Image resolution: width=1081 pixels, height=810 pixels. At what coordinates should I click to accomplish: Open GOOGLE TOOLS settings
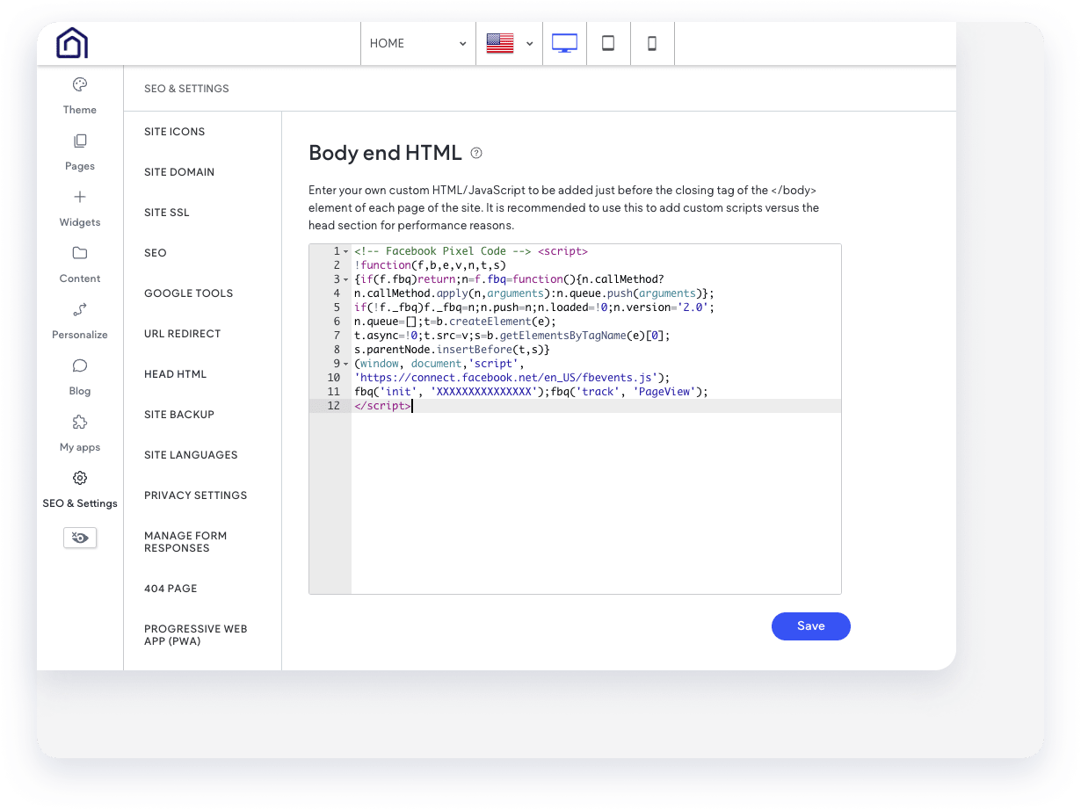(x=189, y=293)
